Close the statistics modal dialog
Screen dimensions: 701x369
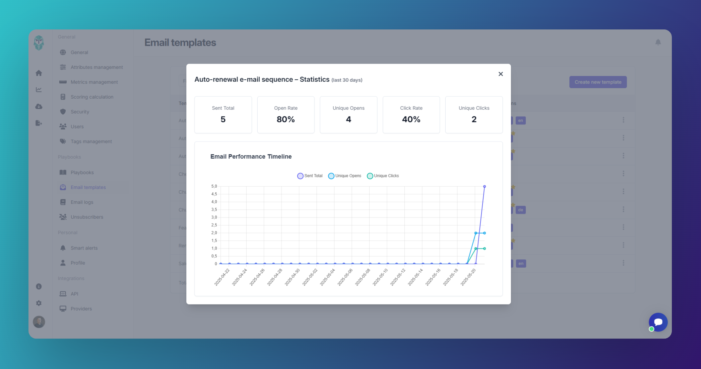tap(501, 74)
